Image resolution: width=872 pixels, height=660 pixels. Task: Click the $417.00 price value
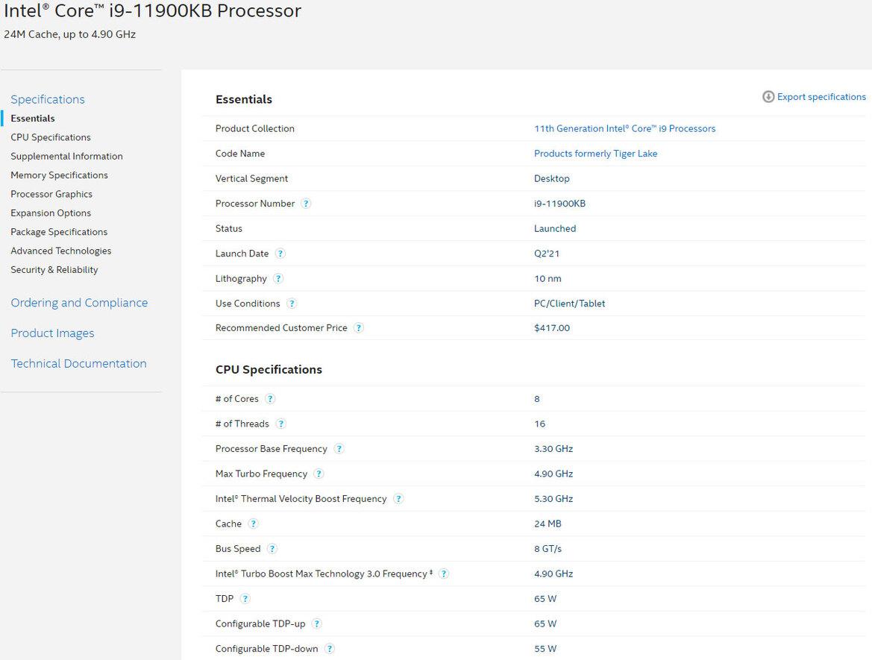click(552, 328)
